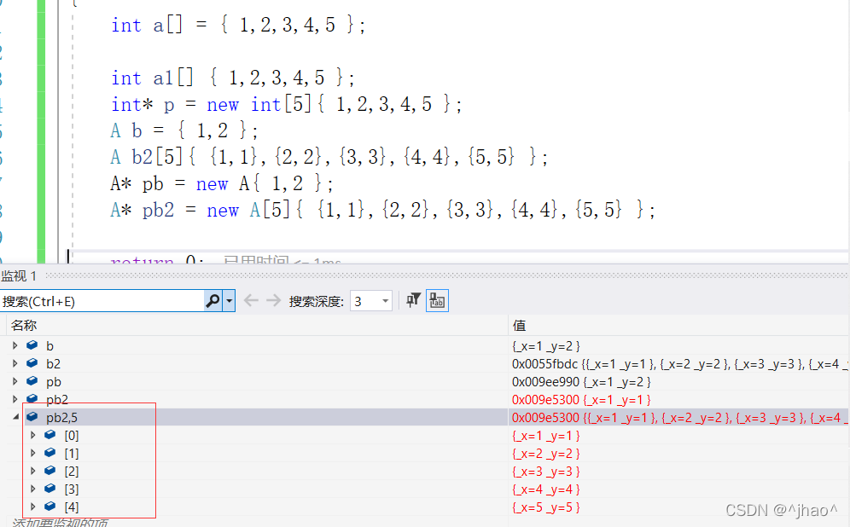The width and height of the screenshot is (850, 527).
Task: Click the next search result arrow
Action: pos(273,301)
